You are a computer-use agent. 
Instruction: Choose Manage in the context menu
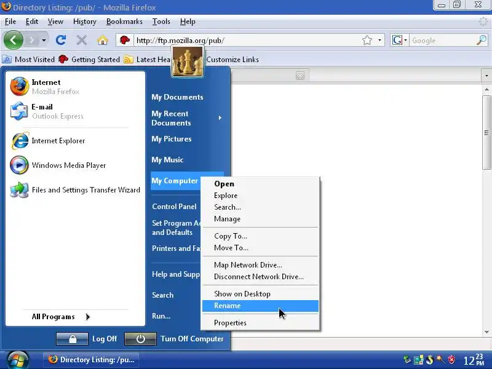tap(260, 219)
